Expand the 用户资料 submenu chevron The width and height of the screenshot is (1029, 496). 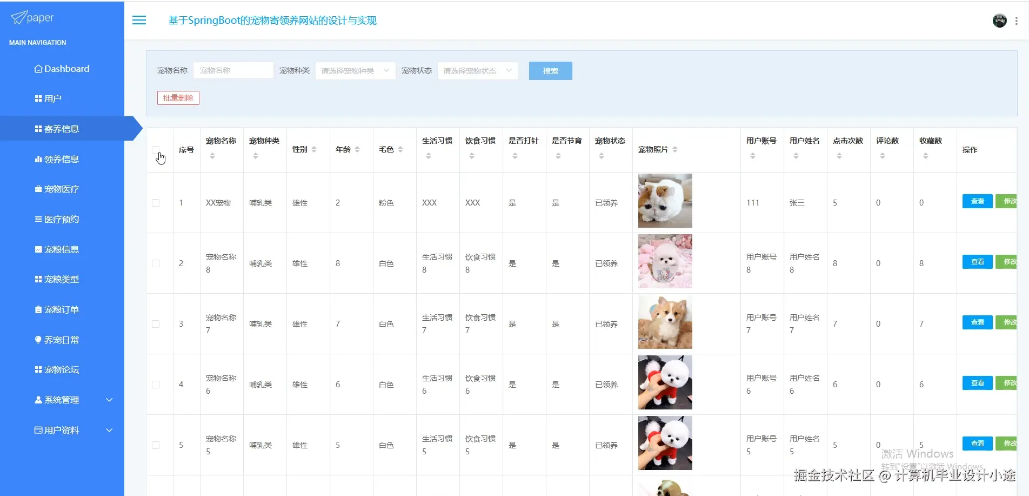(109, 430)
